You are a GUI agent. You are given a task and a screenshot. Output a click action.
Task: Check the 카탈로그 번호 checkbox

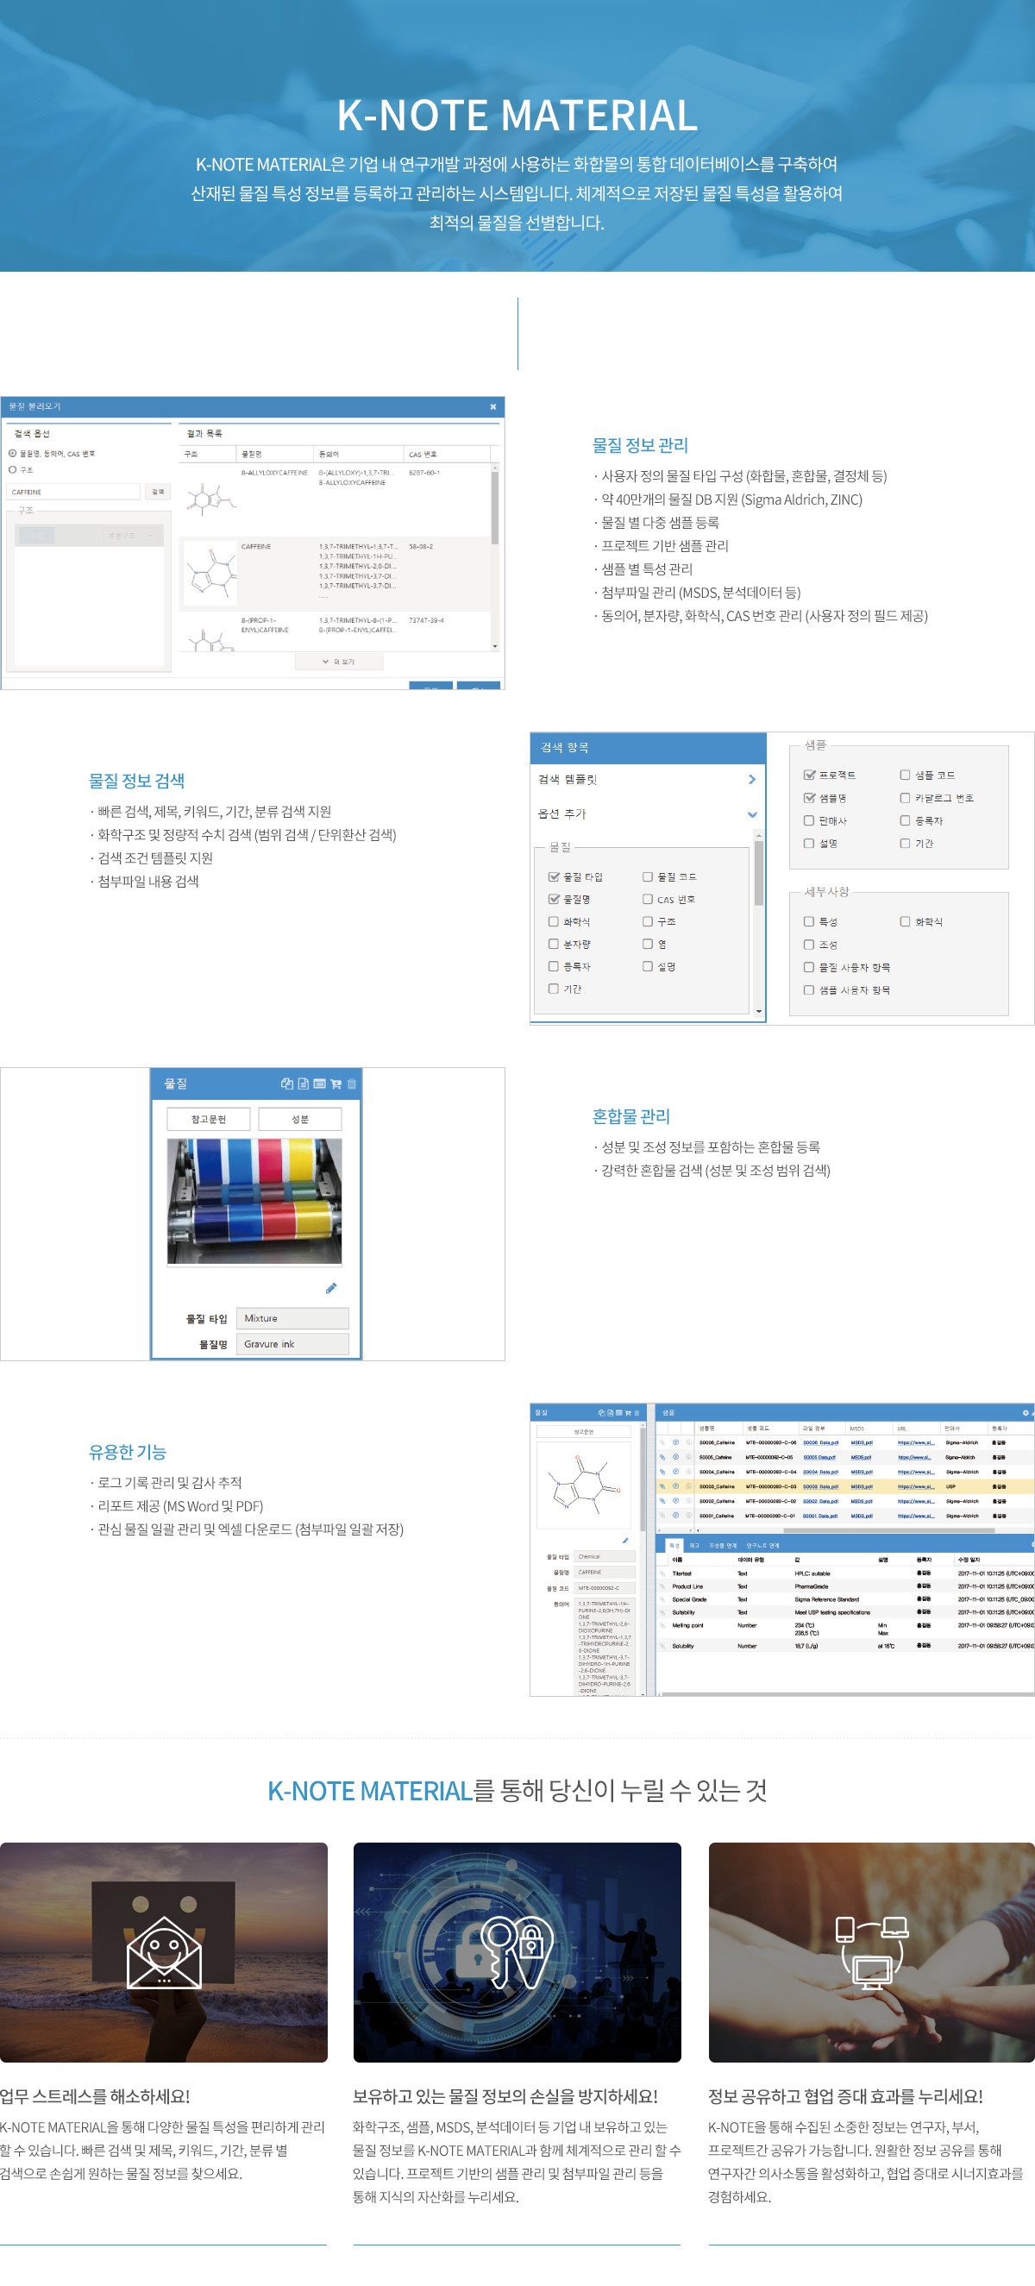coord(906,798)
